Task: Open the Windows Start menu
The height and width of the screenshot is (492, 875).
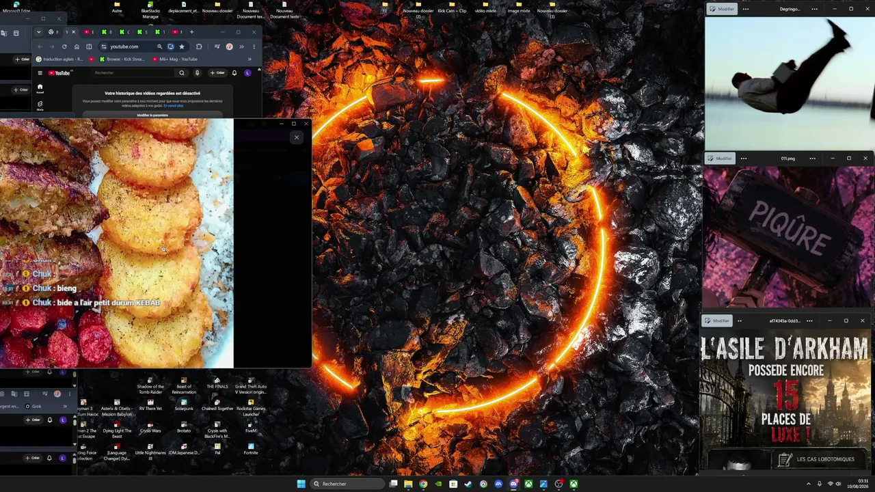Action: [301, 484]
